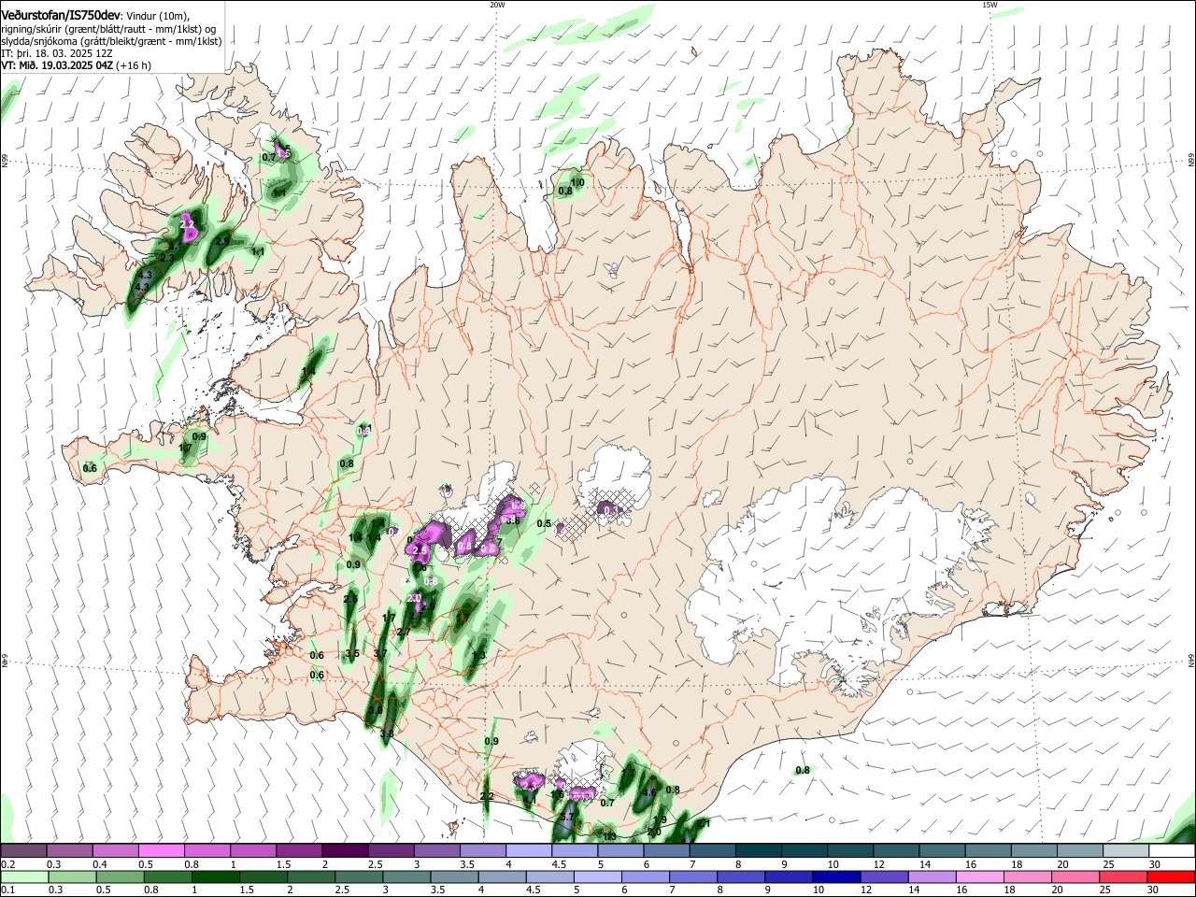Click the initial time 'IT: þri. 18. 03. 2025 12Z'

(57, 53)
